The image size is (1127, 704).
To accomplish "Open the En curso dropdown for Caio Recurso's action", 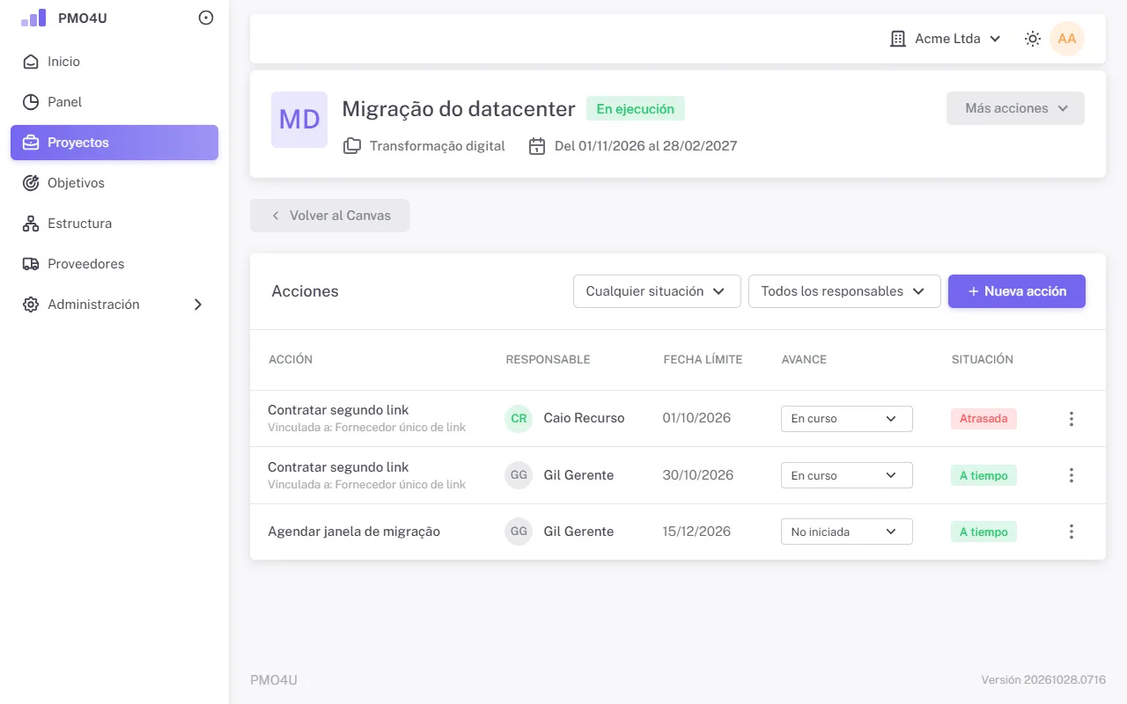I will pos(847,419).
